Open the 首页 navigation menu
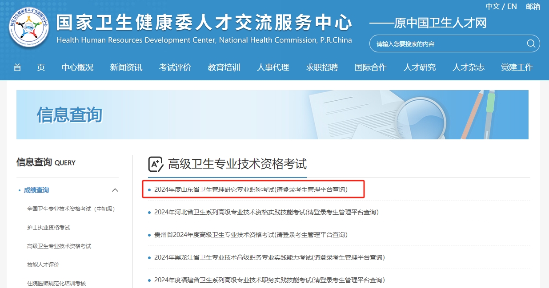 29,67
